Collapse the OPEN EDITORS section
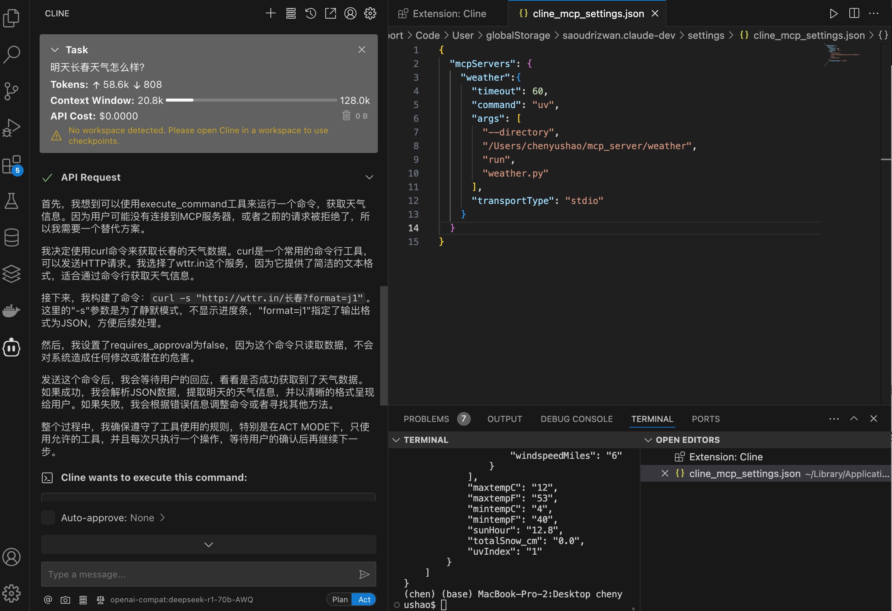The width and height of the screenshot is (892, 611). coord(648,440)
